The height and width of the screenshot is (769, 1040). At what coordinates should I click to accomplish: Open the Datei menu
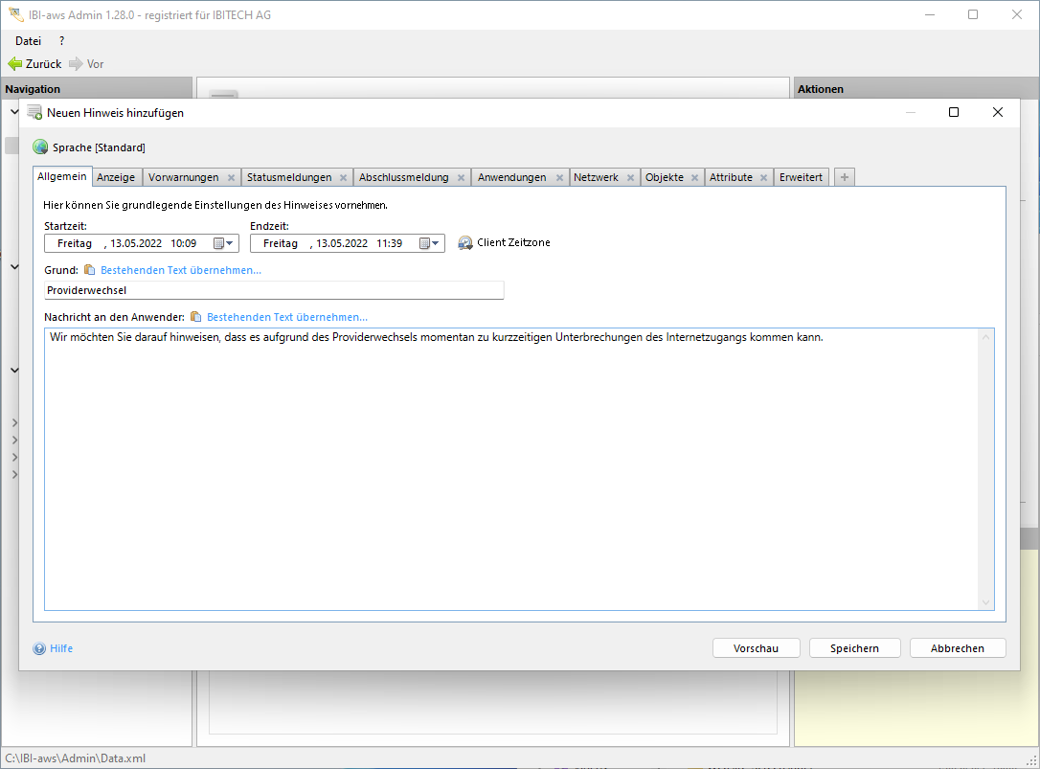pos(28,41)
